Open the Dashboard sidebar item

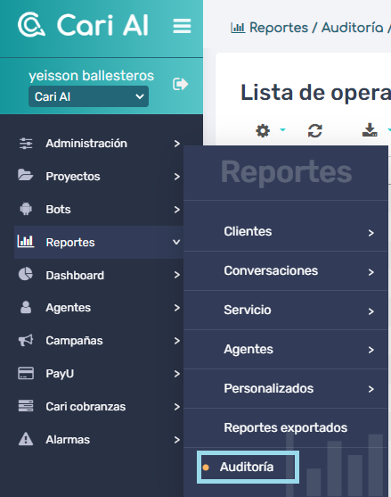(99, 275)
